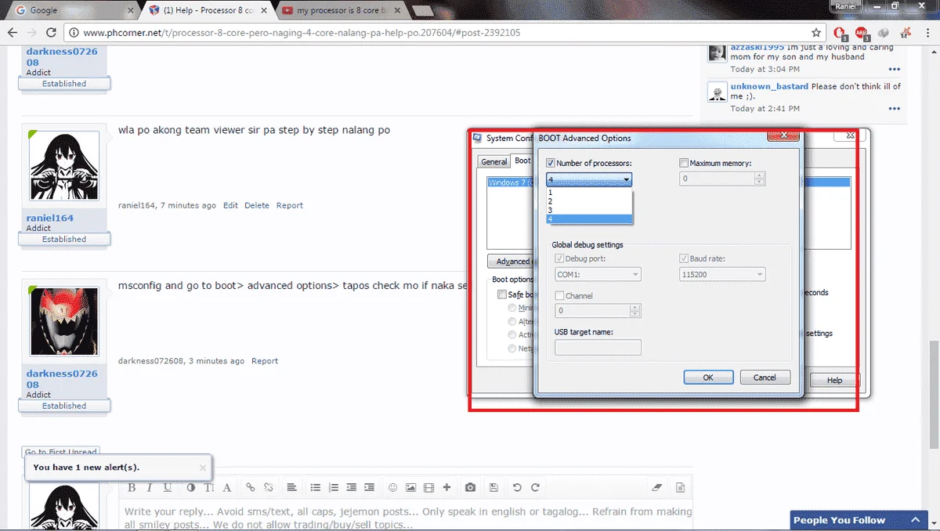Open options dots for unknown_bastard status

click(x=895, y=109)
